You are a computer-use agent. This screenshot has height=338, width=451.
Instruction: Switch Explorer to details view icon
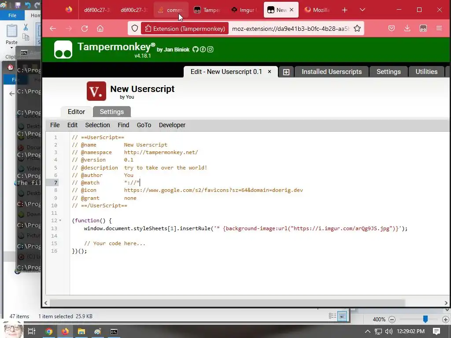pyautogui.click(x=333, y=316)
